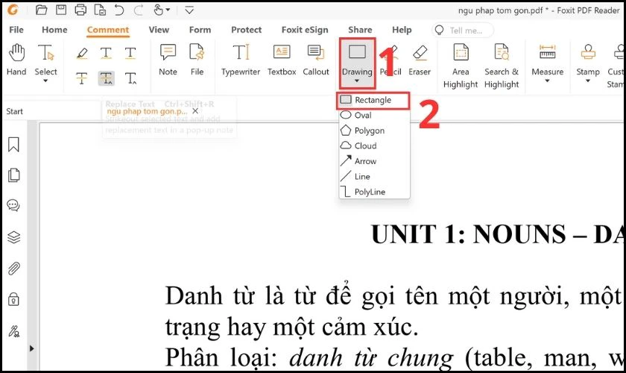The height and width of the screenshot is (373, 626).
Task: Click the Open file folder icon
Action: 42,10
